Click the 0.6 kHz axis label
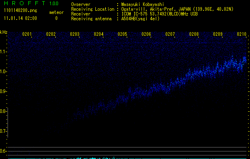 pos(3,151)
